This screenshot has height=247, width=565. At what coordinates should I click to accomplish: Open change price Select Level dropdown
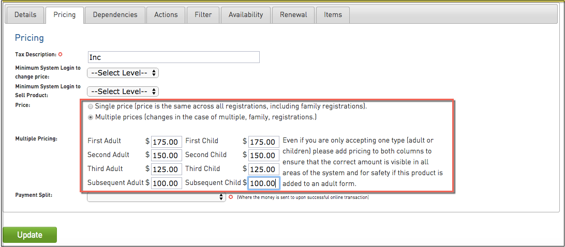click(x=123, y=73)
